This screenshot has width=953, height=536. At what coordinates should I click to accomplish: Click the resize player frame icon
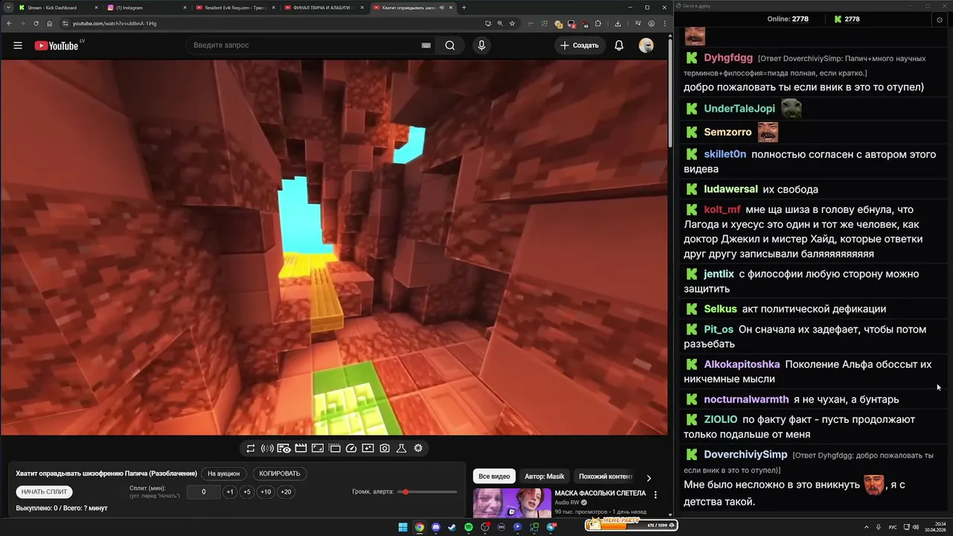317,448
